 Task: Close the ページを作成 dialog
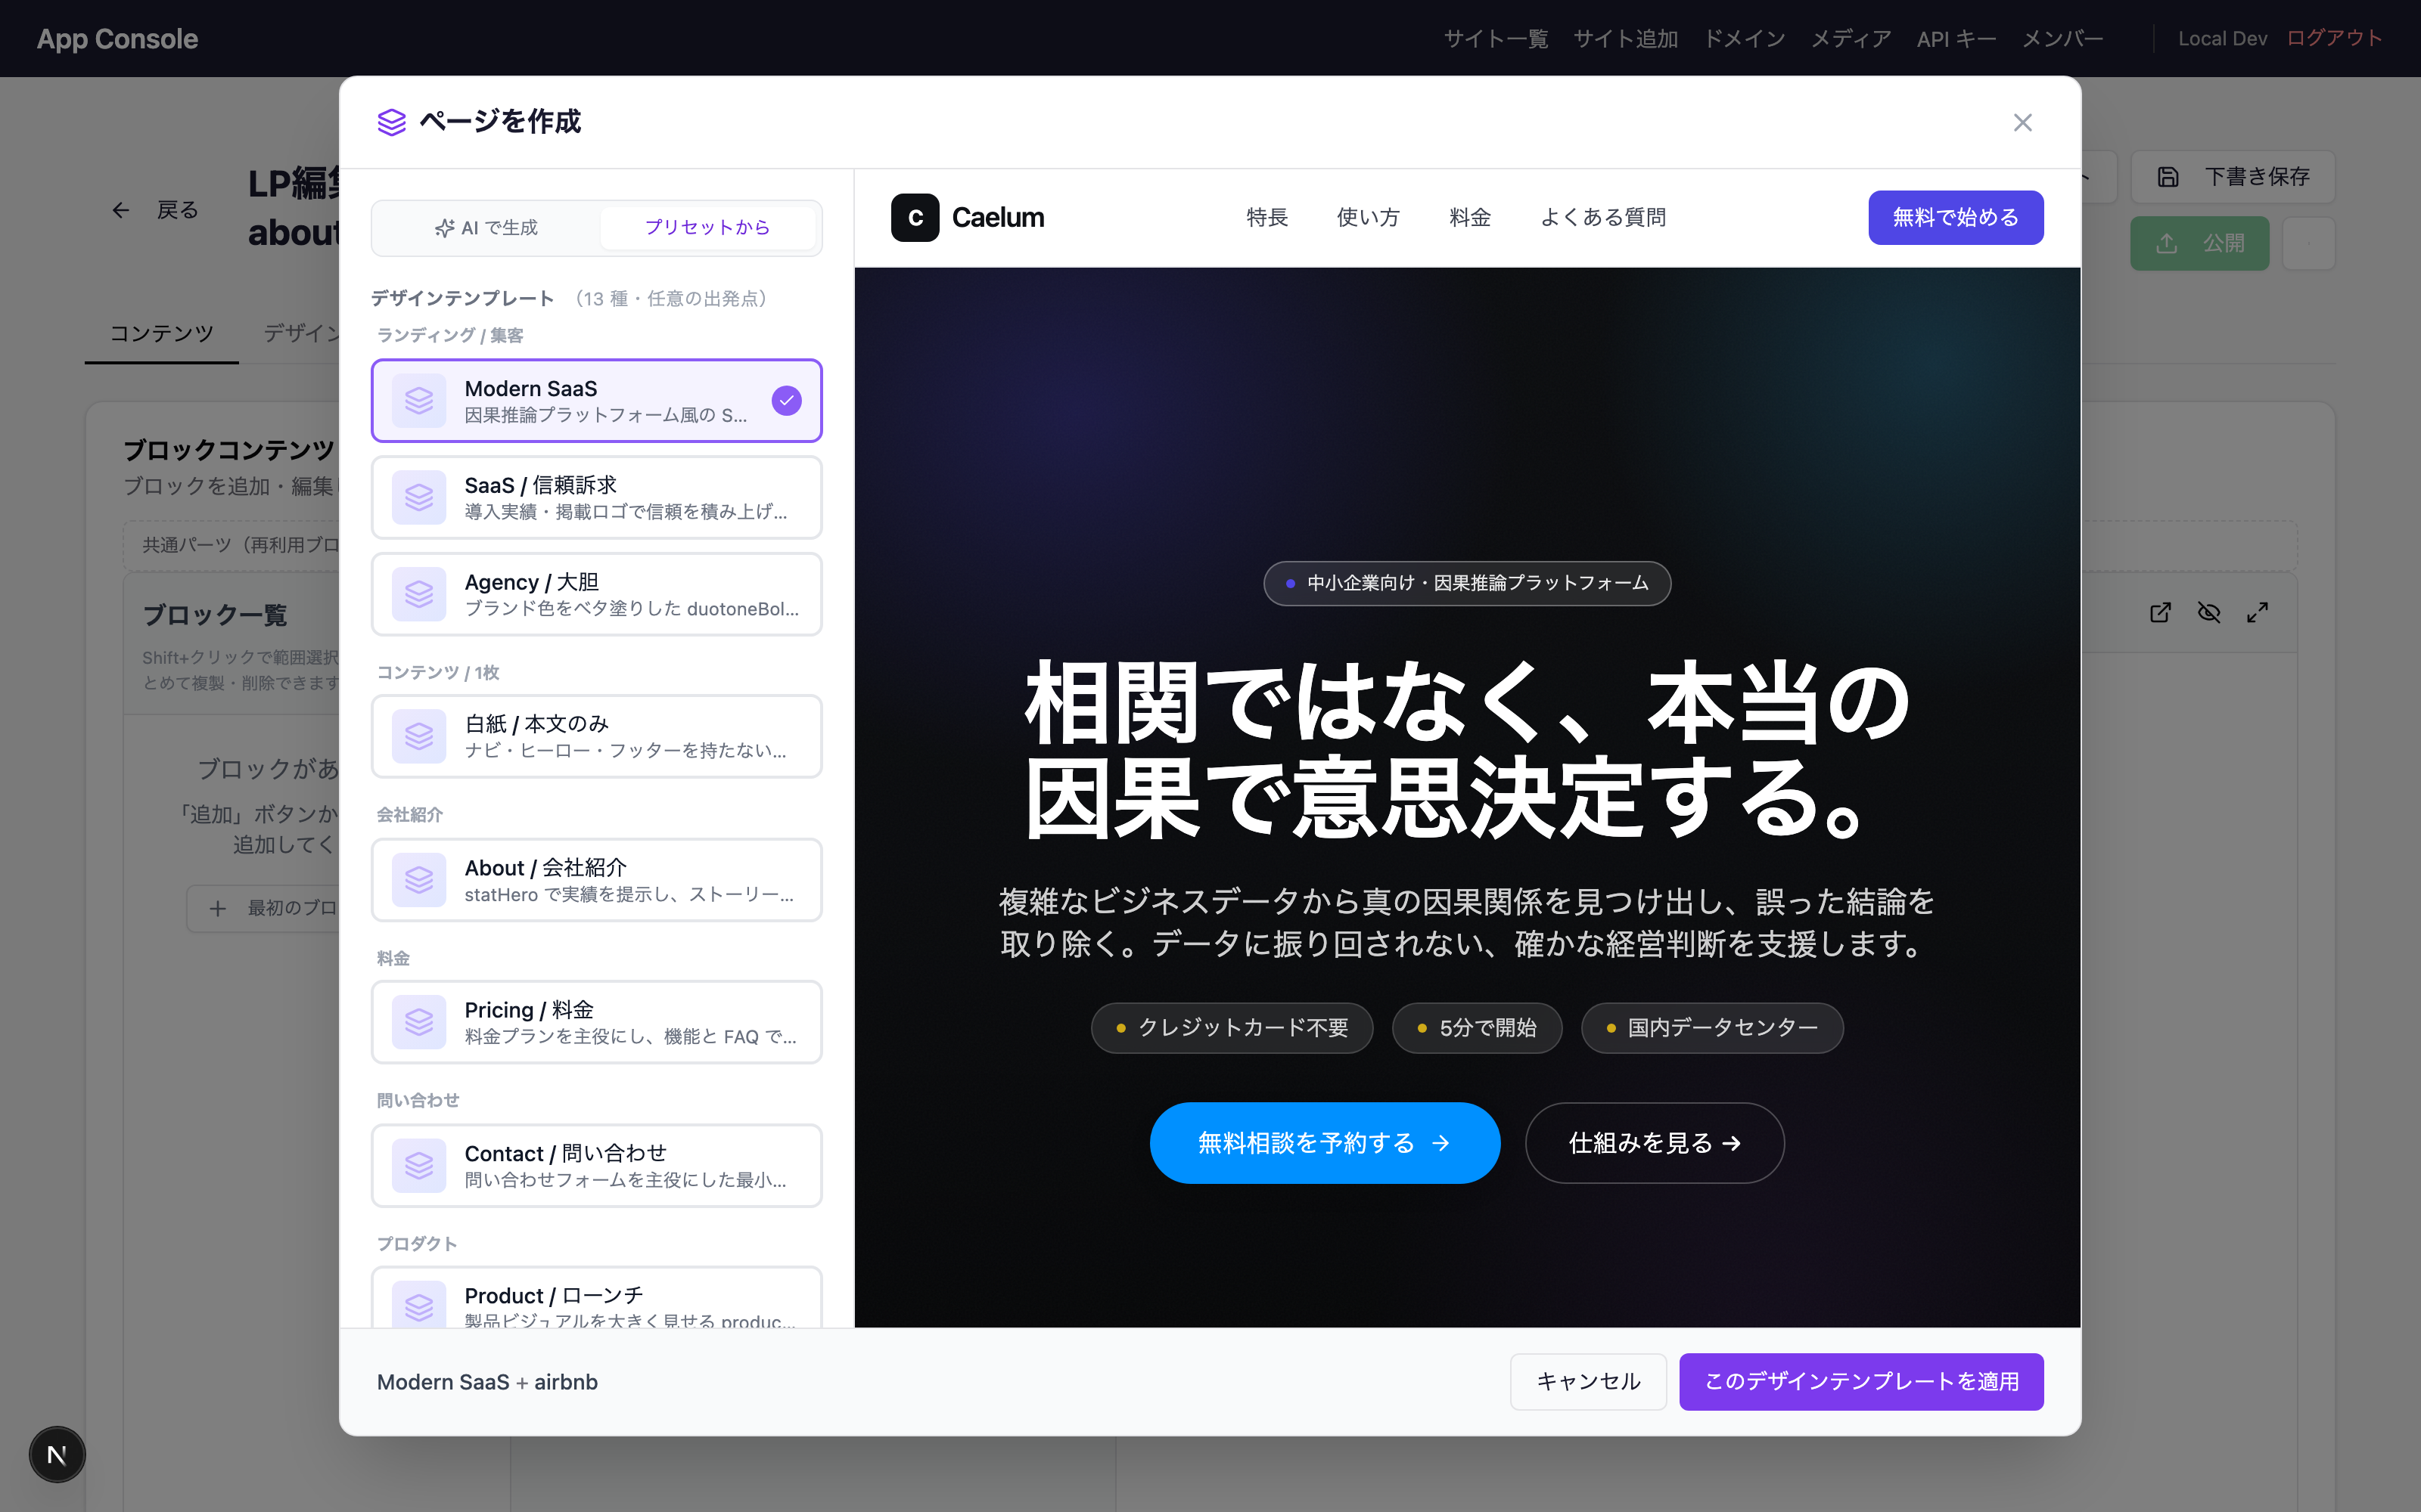point(2022,122)
